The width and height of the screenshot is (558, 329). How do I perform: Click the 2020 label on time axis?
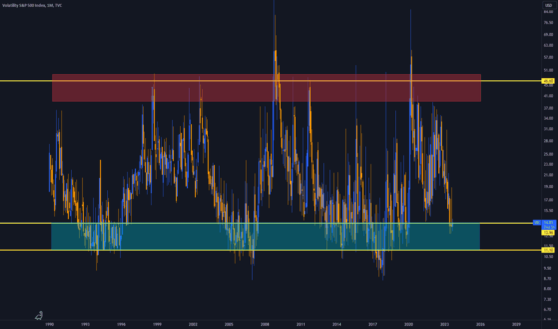click(408, 324)
